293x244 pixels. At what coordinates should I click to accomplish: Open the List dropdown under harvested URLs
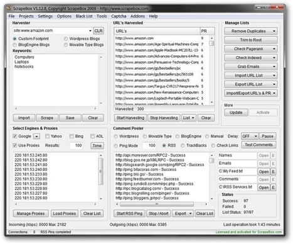(189, 118)
